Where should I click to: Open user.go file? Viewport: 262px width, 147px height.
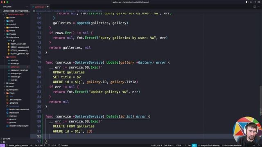[x=14, y=80]
